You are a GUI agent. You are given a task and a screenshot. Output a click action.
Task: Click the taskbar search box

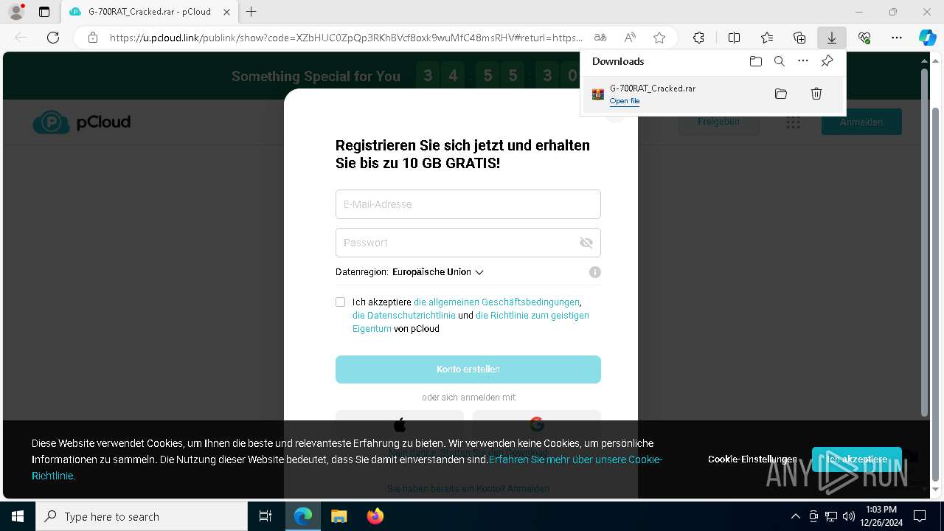coord(142,516)
